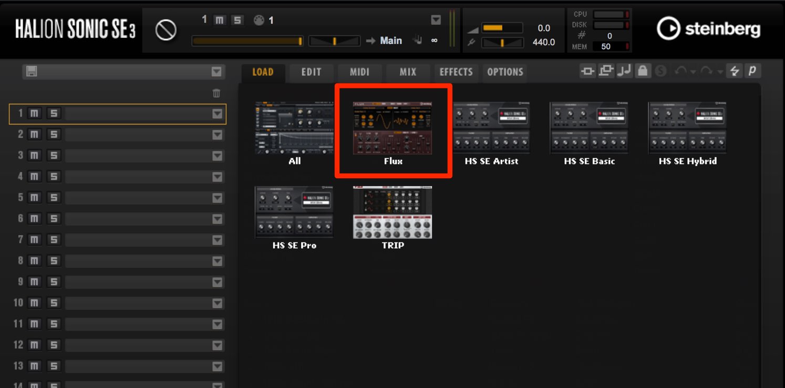Screen dimensions: 785x388
Task: Mute slot 4 in the slot rack
Action: [x=34, y=177]
